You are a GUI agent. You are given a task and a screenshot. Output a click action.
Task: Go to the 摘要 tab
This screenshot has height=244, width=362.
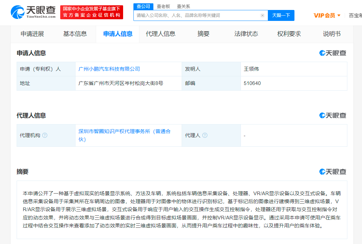(203, 34)
